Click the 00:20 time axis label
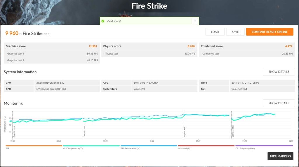Screen dimensions: 299x167 tap(59, 141)
